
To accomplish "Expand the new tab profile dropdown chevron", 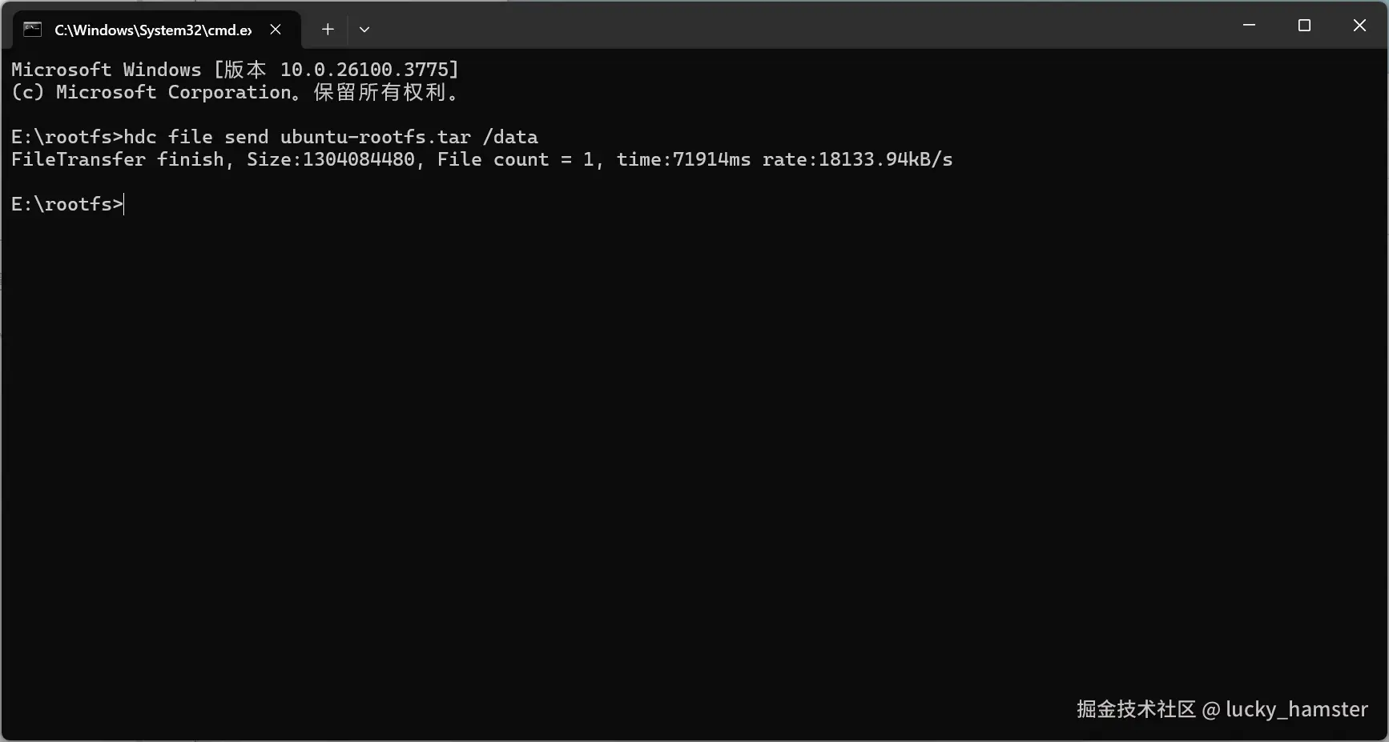I will point(364,30).
